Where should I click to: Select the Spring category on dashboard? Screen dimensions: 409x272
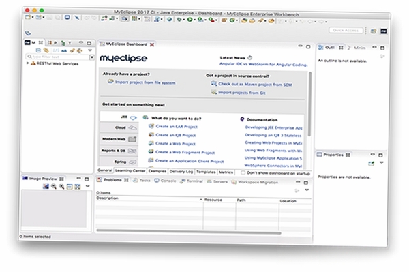119,162
